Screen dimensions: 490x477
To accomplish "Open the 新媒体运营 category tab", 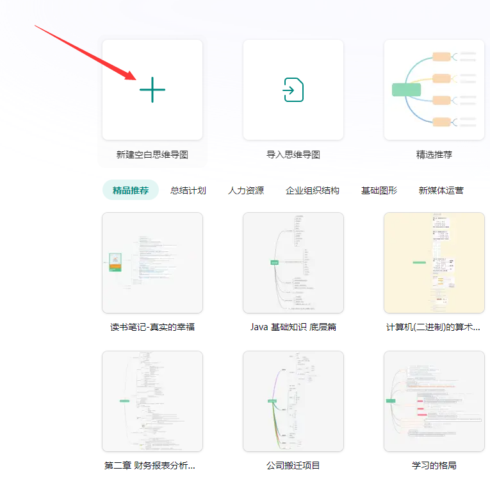I will [441, 190].
